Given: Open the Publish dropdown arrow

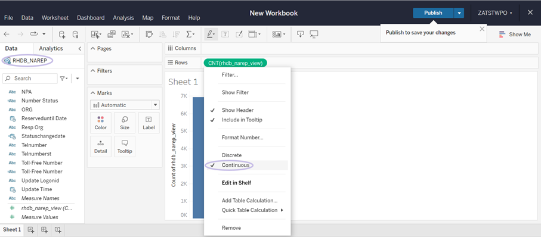Looking at the screenshot, I should click(459, 13).
